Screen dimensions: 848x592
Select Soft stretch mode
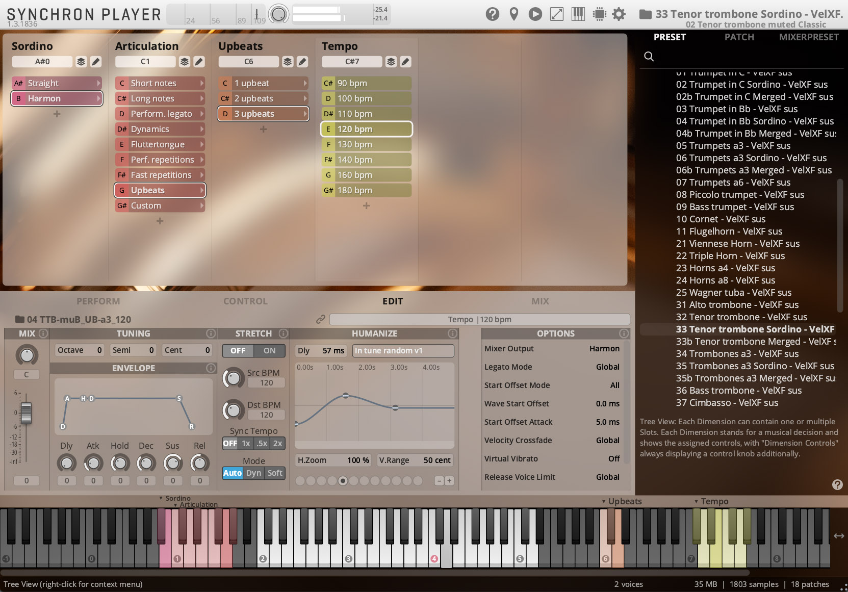pos(275,473)
